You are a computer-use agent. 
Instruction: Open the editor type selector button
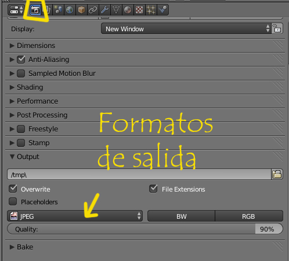(x=16, y=10)
